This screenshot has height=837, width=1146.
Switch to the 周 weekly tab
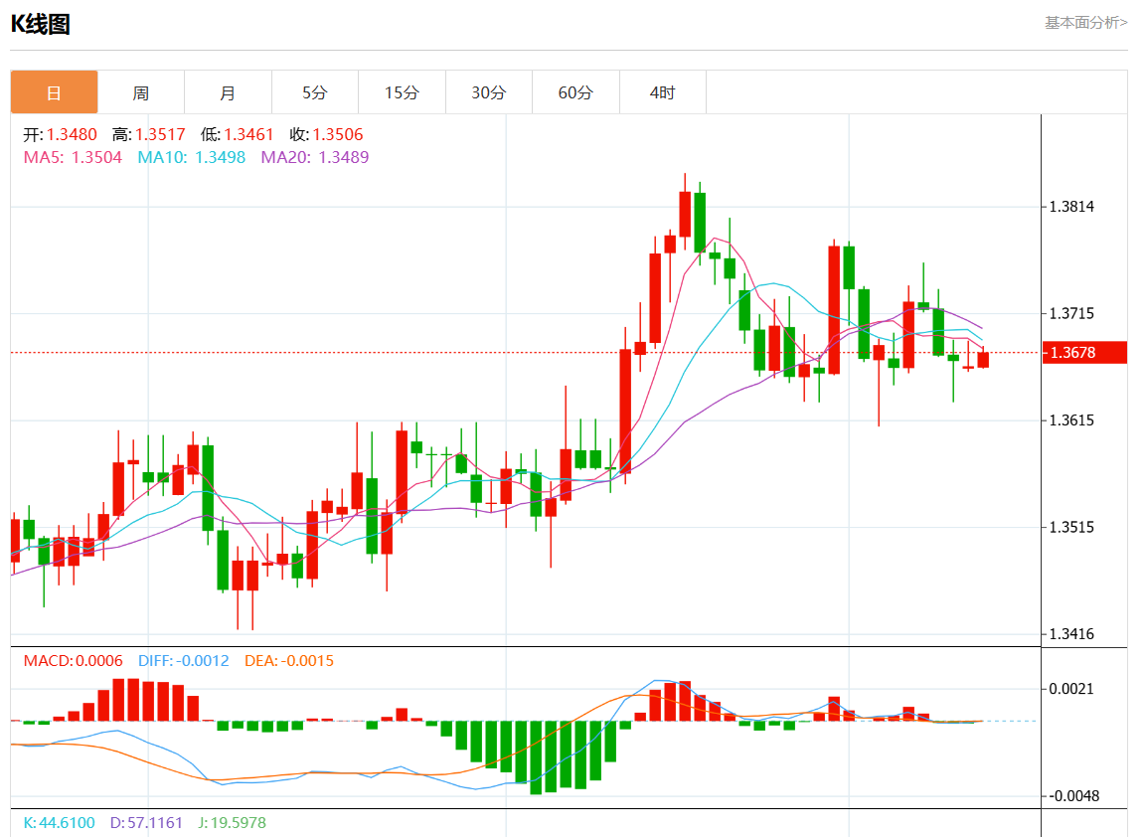141,92
